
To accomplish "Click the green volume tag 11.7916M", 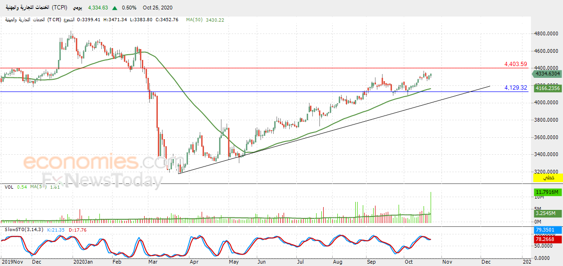I will pyautogui.click(x=546, y=193).
